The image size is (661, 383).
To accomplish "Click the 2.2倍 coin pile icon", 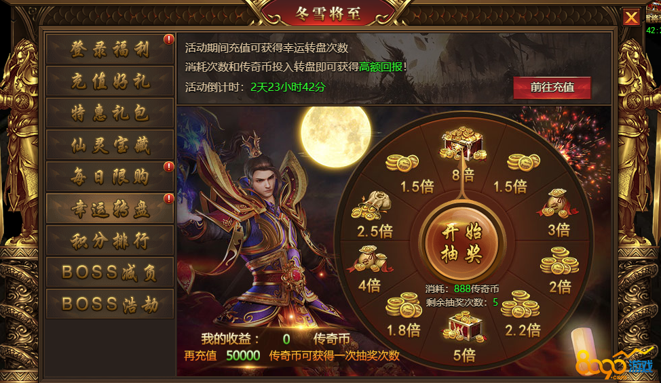I will (x=520, y=304).
